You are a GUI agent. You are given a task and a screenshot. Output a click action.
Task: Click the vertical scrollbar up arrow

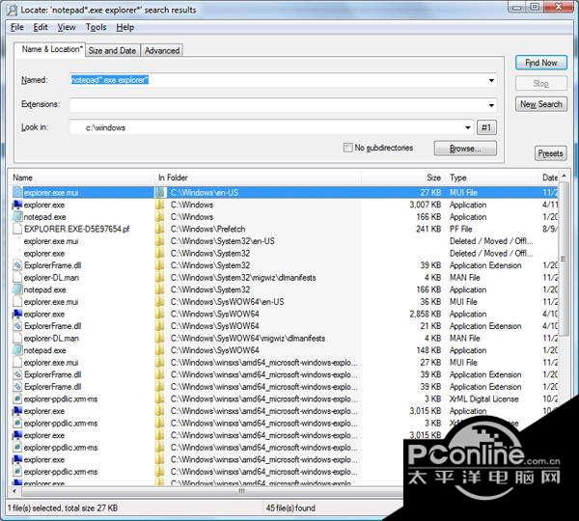point(564,177)
